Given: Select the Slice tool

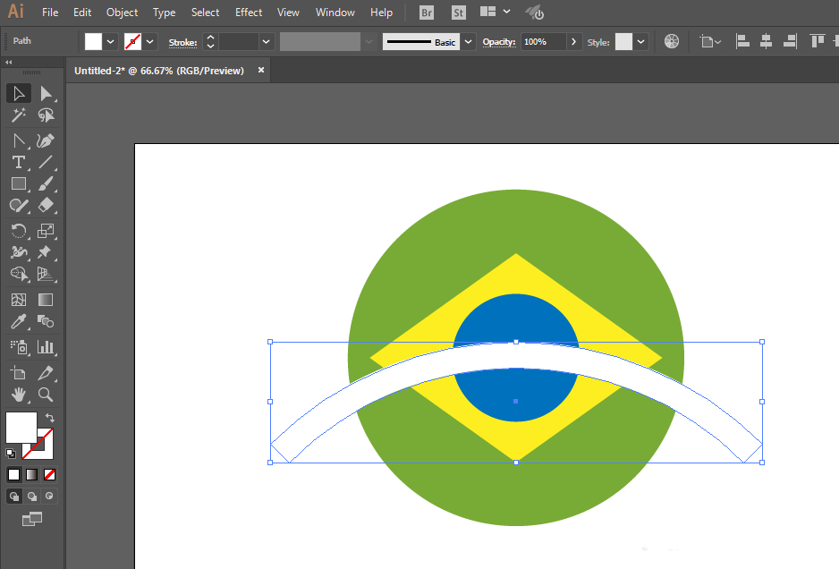Looking at the screenshot, I should pyautogui.click(x=46, y=373).
